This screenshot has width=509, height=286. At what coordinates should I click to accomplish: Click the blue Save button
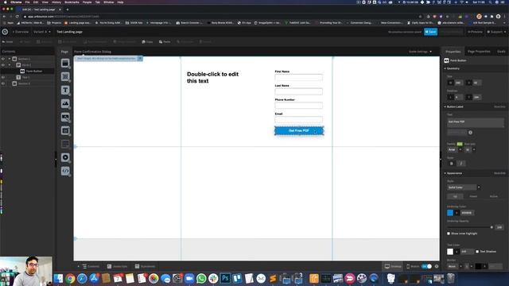pos(431,32)
